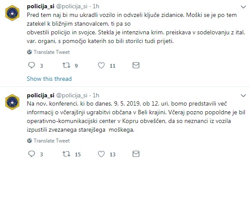This screenshot has height=209, width=250.
Task: Open more options chevron on first tweet
Action: tap(243, 7)
